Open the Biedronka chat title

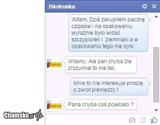tap(62, 6)
